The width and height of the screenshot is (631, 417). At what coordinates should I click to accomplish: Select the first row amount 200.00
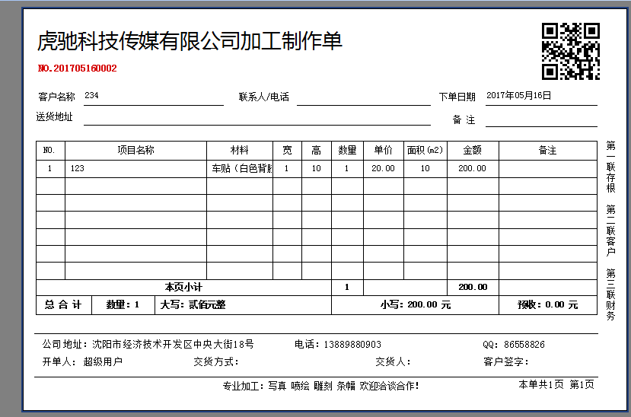point(472,169)
